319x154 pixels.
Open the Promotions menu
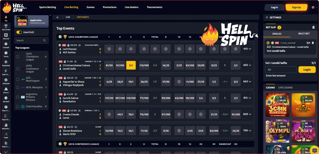(110, 7)
